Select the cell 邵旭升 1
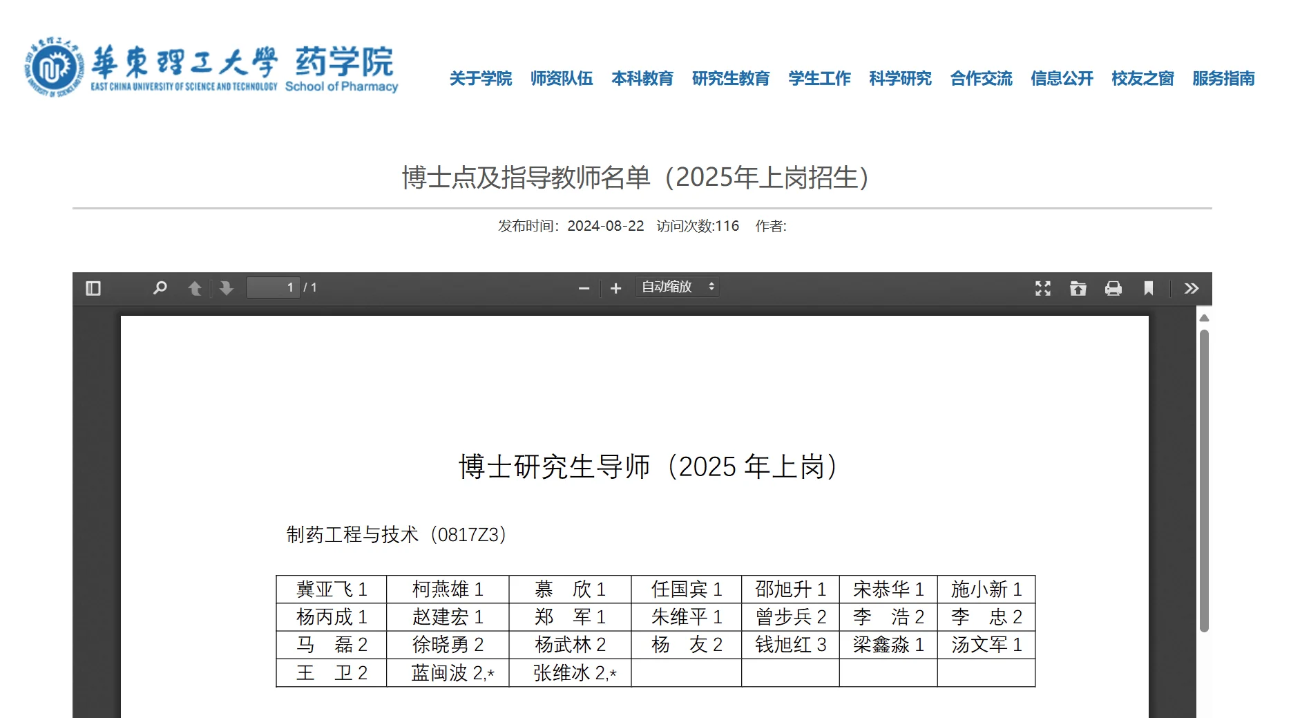Screen dimensions: 1291x718 click(x=791, y=589)
